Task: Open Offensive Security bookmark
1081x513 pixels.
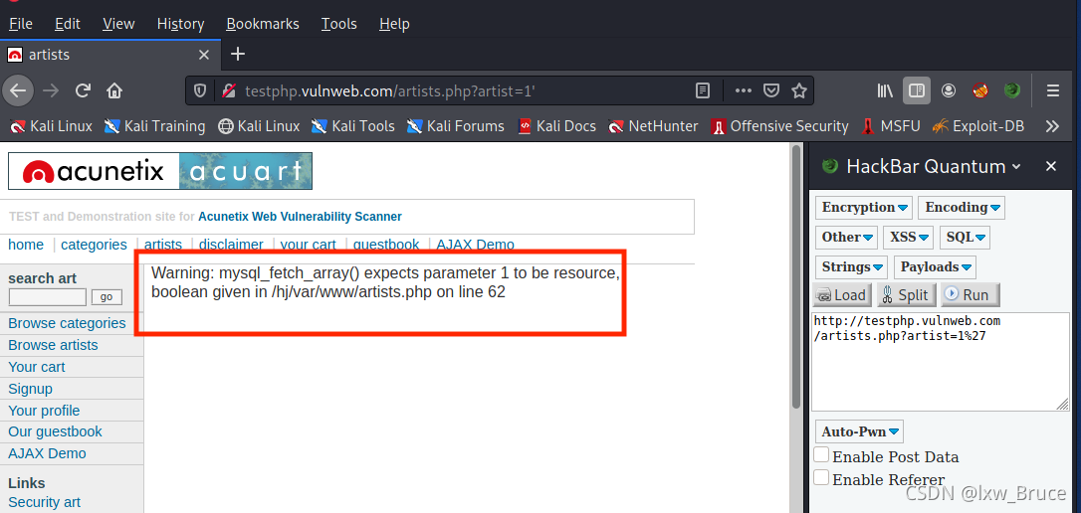Action: [779, 126]
